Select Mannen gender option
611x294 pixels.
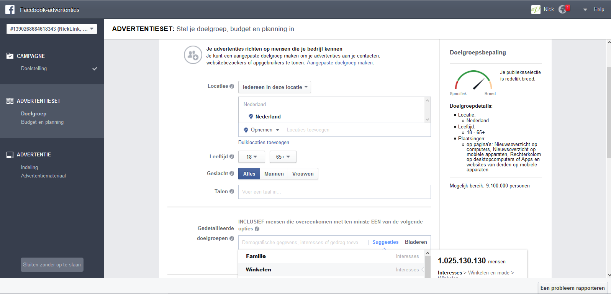(x=274, y=174)
